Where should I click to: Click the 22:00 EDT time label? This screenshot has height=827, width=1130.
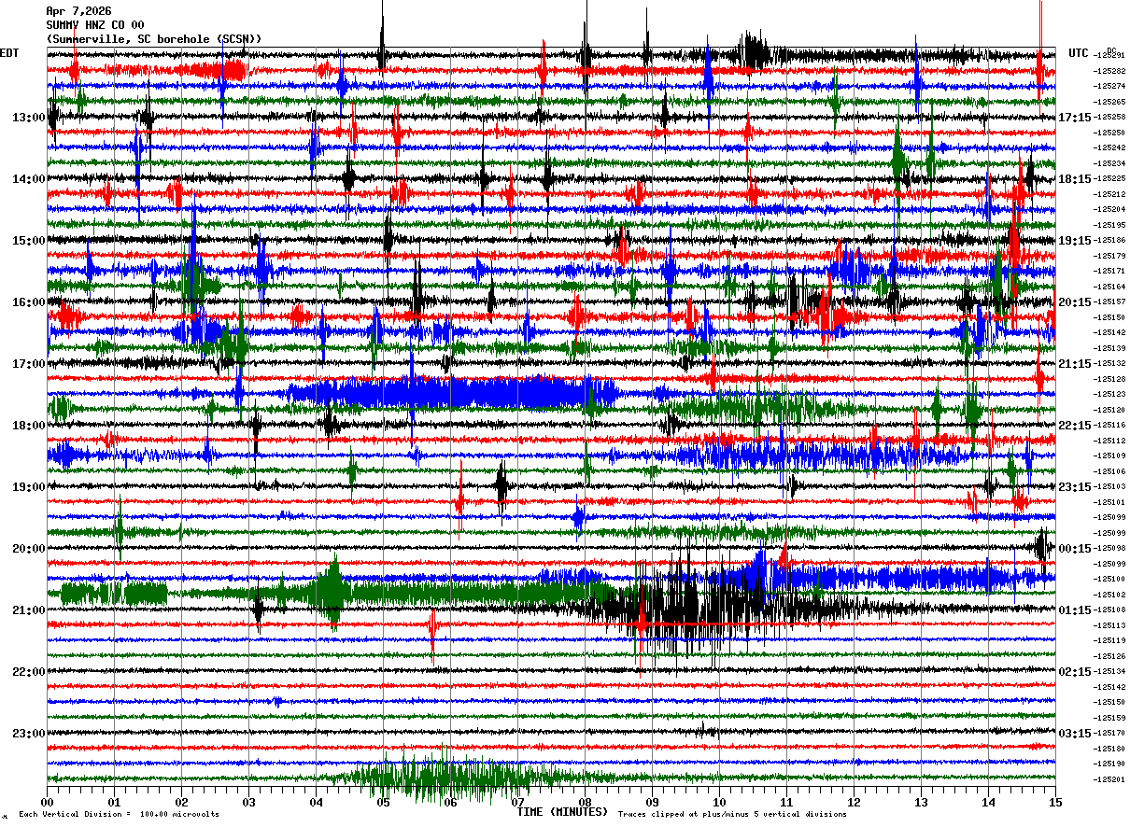pos(29,672)
